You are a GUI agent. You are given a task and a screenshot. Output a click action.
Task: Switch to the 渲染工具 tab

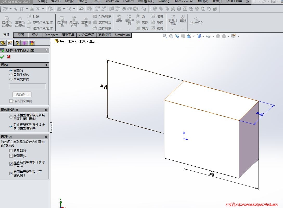tap(68, 35)
